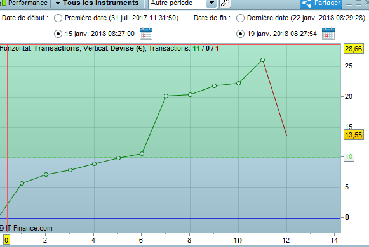
Task: Click x-axis label 12
Action: coord(286,240)
